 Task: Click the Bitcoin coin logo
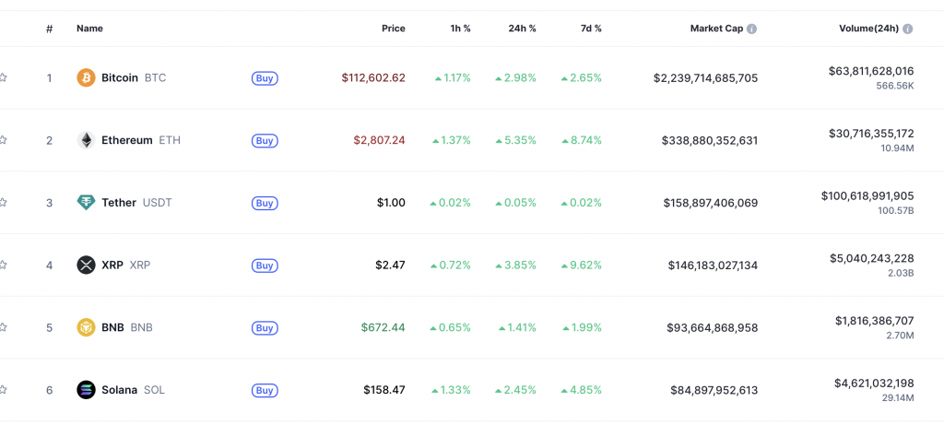[x=86, y=77]
